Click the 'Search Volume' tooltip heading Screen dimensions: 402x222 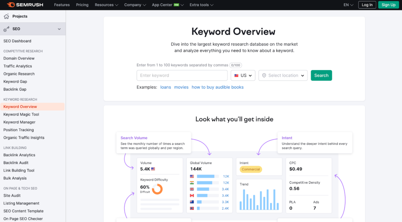pyautogui.click(x=134, y=138)
